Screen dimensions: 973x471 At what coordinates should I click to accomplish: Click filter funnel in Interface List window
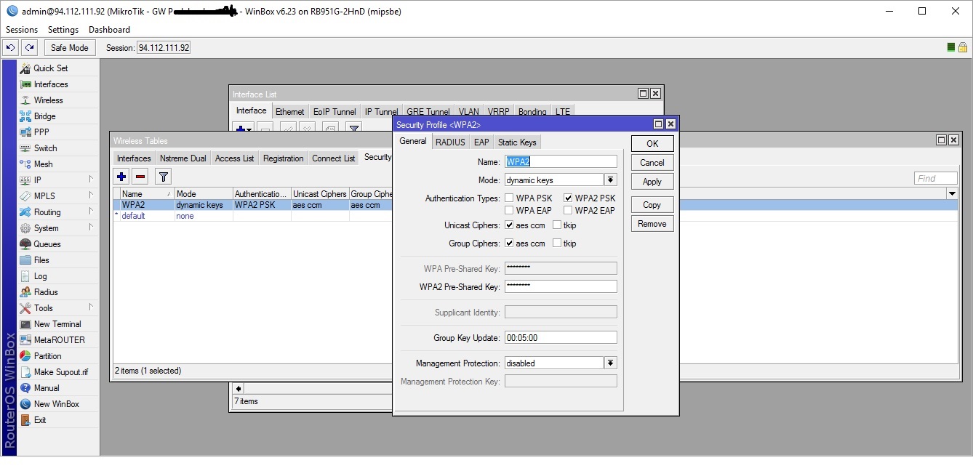click(353, 128)
